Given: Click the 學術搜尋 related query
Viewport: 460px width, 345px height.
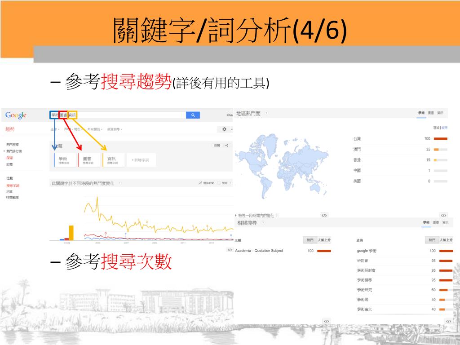Looking at the screenshot, I should [364, 280].
